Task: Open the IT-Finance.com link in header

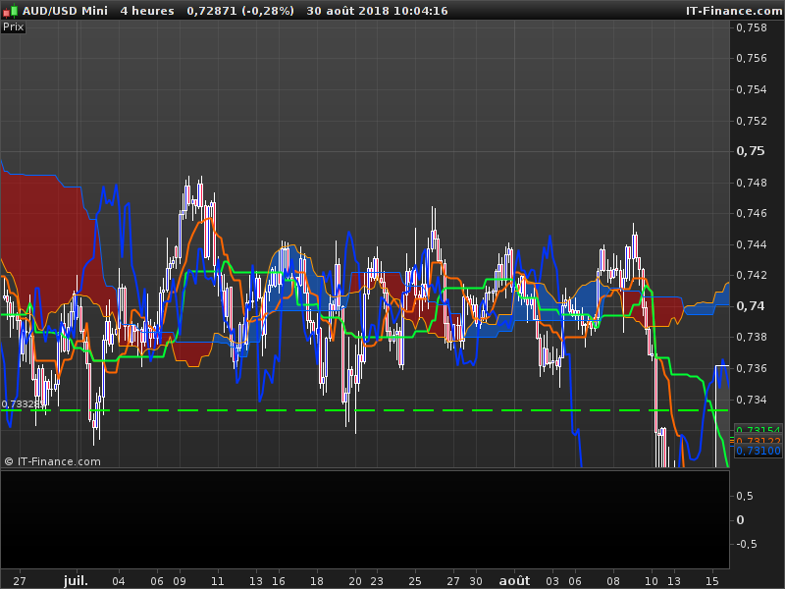Action: pyautogui.click(x=734, y=11)
